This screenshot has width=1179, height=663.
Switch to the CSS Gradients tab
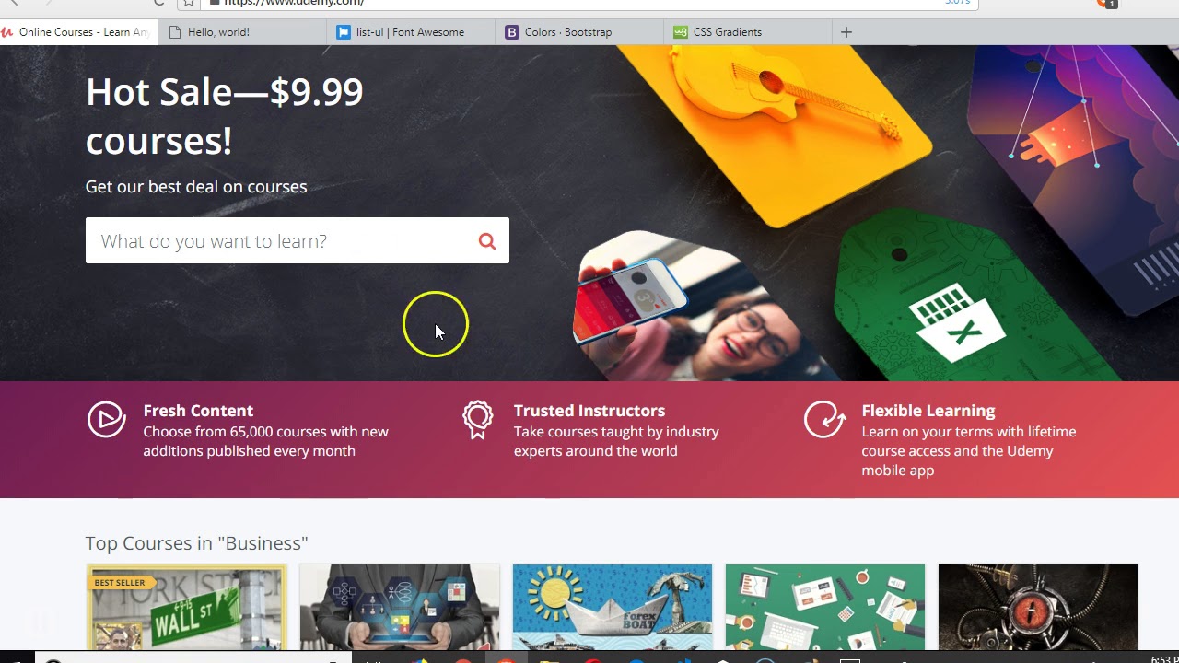click(x=747, y=32)
